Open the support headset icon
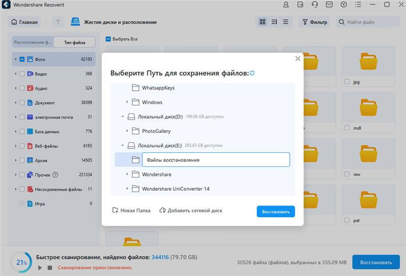This screenshot has height=276, width=406. point(315,5)
